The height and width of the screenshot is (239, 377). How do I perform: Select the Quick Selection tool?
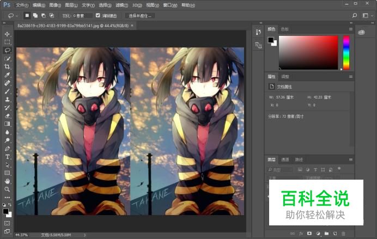[7, 58]
